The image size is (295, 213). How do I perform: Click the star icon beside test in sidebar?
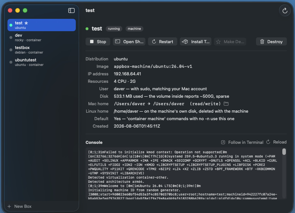pyautogui.click(x=26, y=23)
